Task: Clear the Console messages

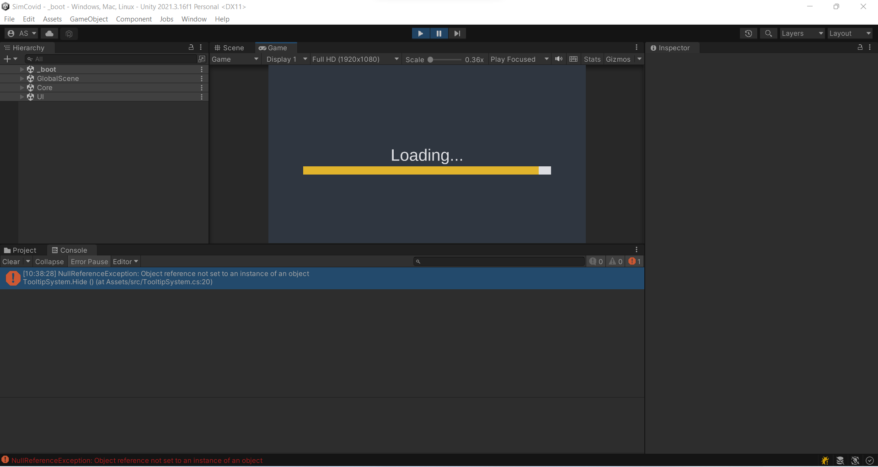Action: click(11, 261)
